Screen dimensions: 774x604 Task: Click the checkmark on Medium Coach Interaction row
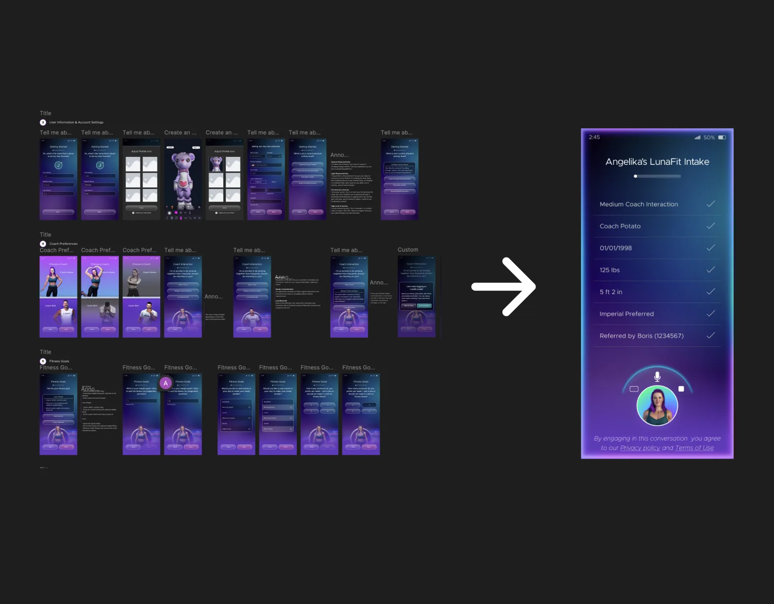[710, 204]
